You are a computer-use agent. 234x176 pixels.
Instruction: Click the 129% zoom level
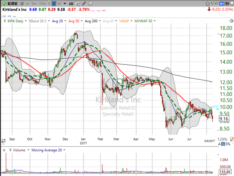pos(222,139)
